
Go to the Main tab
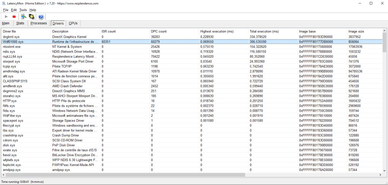pyautogui.click(x=6, y=23)
